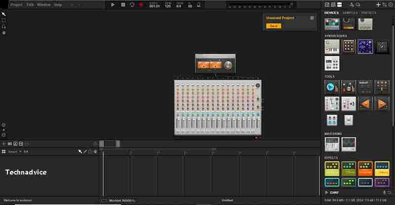Switch to the Samples tab
The image size is (395, 205).
[x=350, y=13]
